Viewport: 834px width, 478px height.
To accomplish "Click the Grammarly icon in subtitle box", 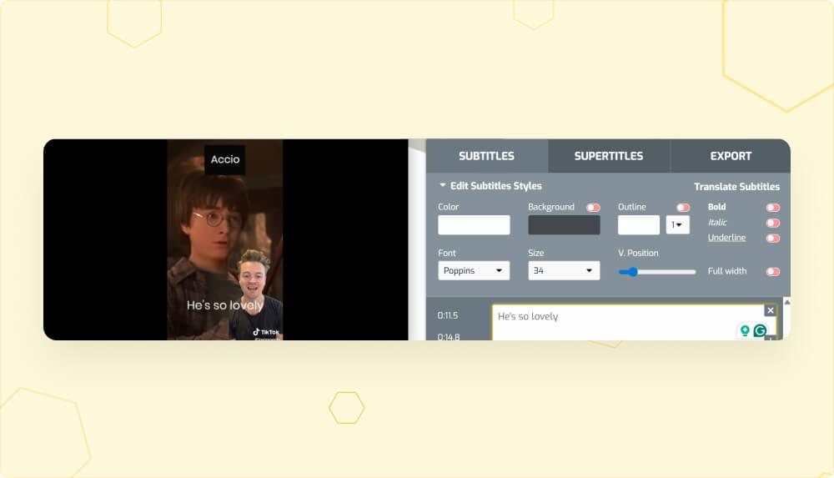I will (760, 331).
